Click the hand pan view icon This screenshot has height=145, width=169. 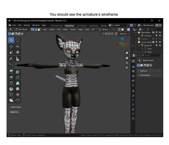127,58
